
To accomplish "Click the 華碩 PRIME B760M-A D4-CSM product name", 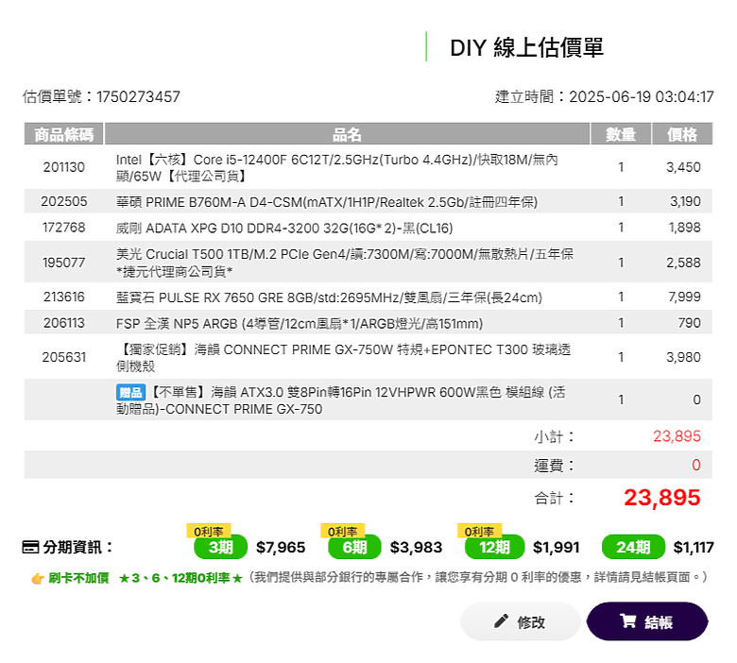I will pyautogui.click(x=327, y=202).
